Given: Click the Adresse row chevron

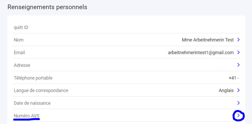Looking at the screenshot, I should click(x=238, y=65).
